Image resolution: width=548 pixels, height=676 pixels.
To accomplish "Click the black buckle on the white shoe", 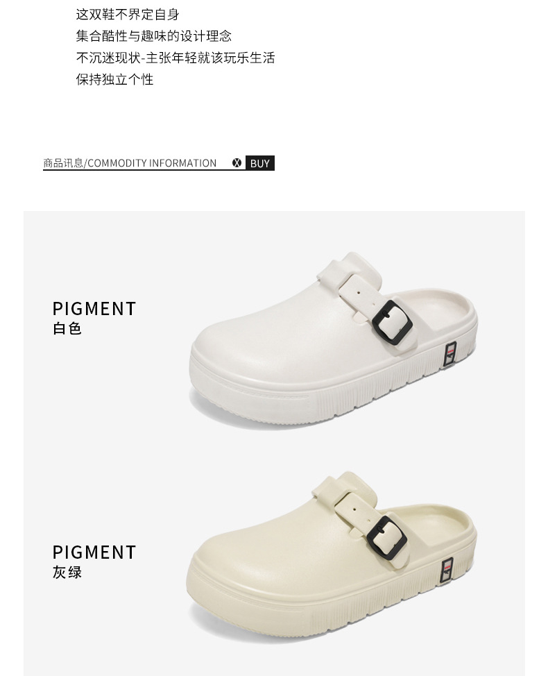I will click(392, 323).
